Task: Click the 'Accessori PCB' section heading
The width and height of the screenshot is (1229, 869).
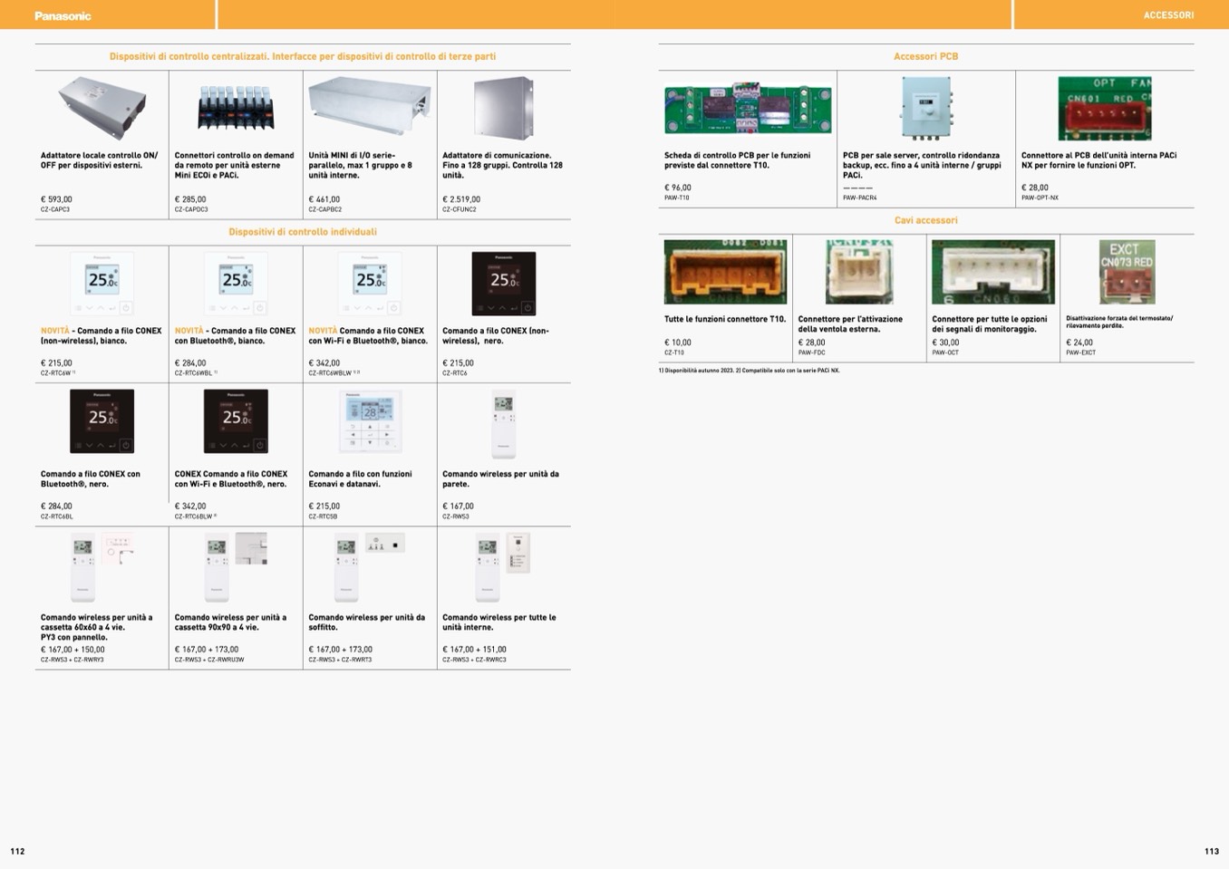Action: (x=925, y=56)
